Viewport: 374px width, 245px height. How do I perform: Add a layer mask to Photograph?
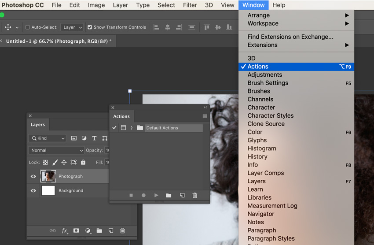coord(76,230)
